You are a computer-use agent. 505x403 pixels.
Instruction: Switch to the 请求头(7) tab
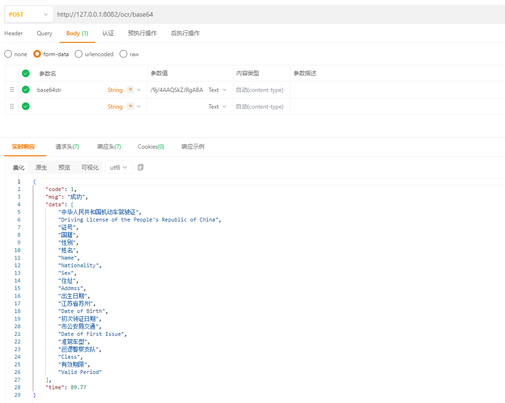tap(67, 147)
